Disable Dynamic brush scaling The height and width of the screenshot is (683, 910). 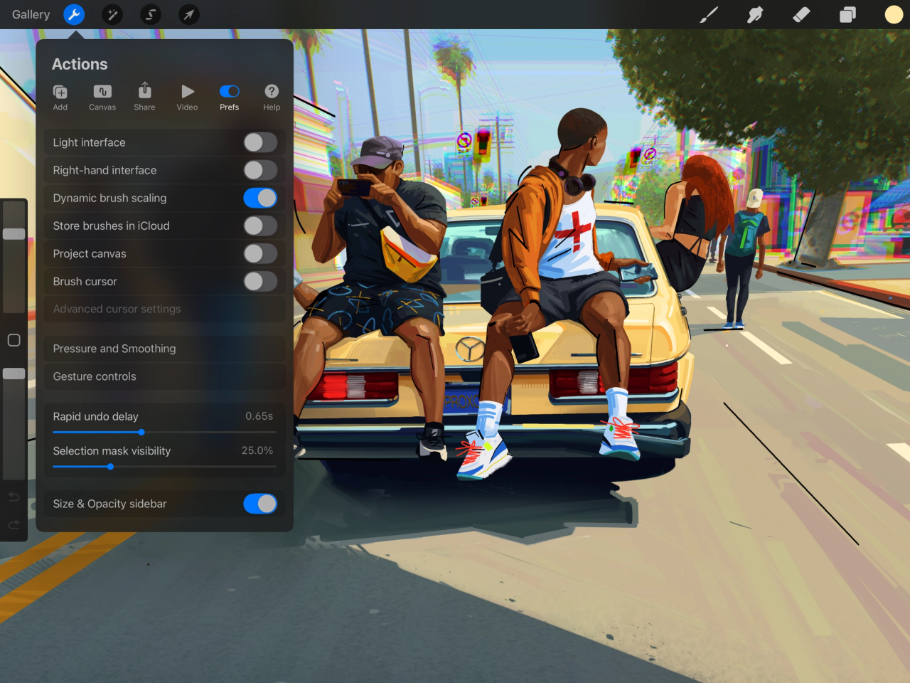260,198
